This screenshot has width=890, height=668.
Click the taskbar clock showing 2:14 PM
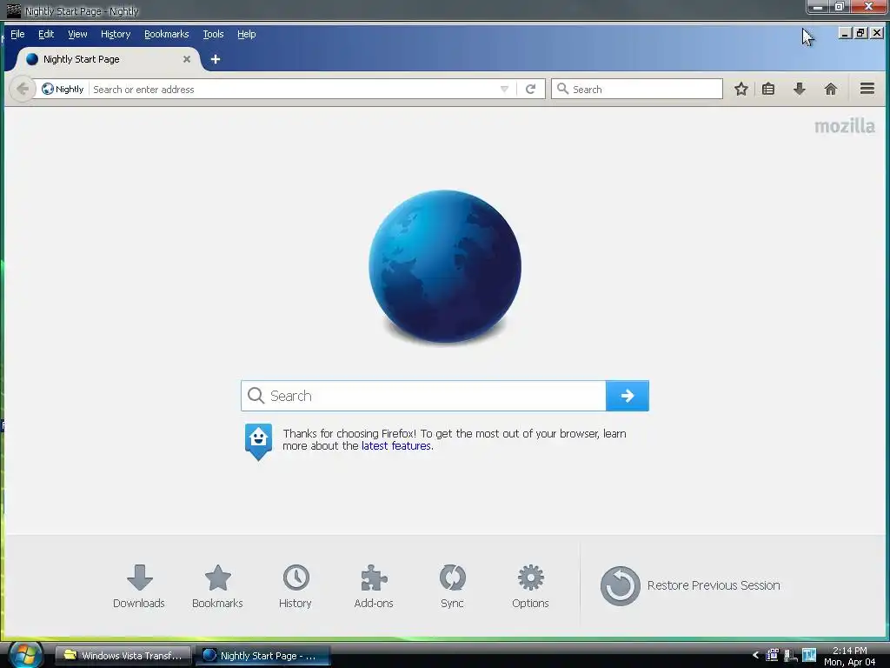[x=849, y=656]
